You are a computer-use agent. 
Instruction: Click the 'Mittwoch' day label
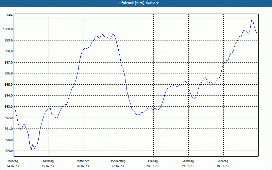pos(83,161)
